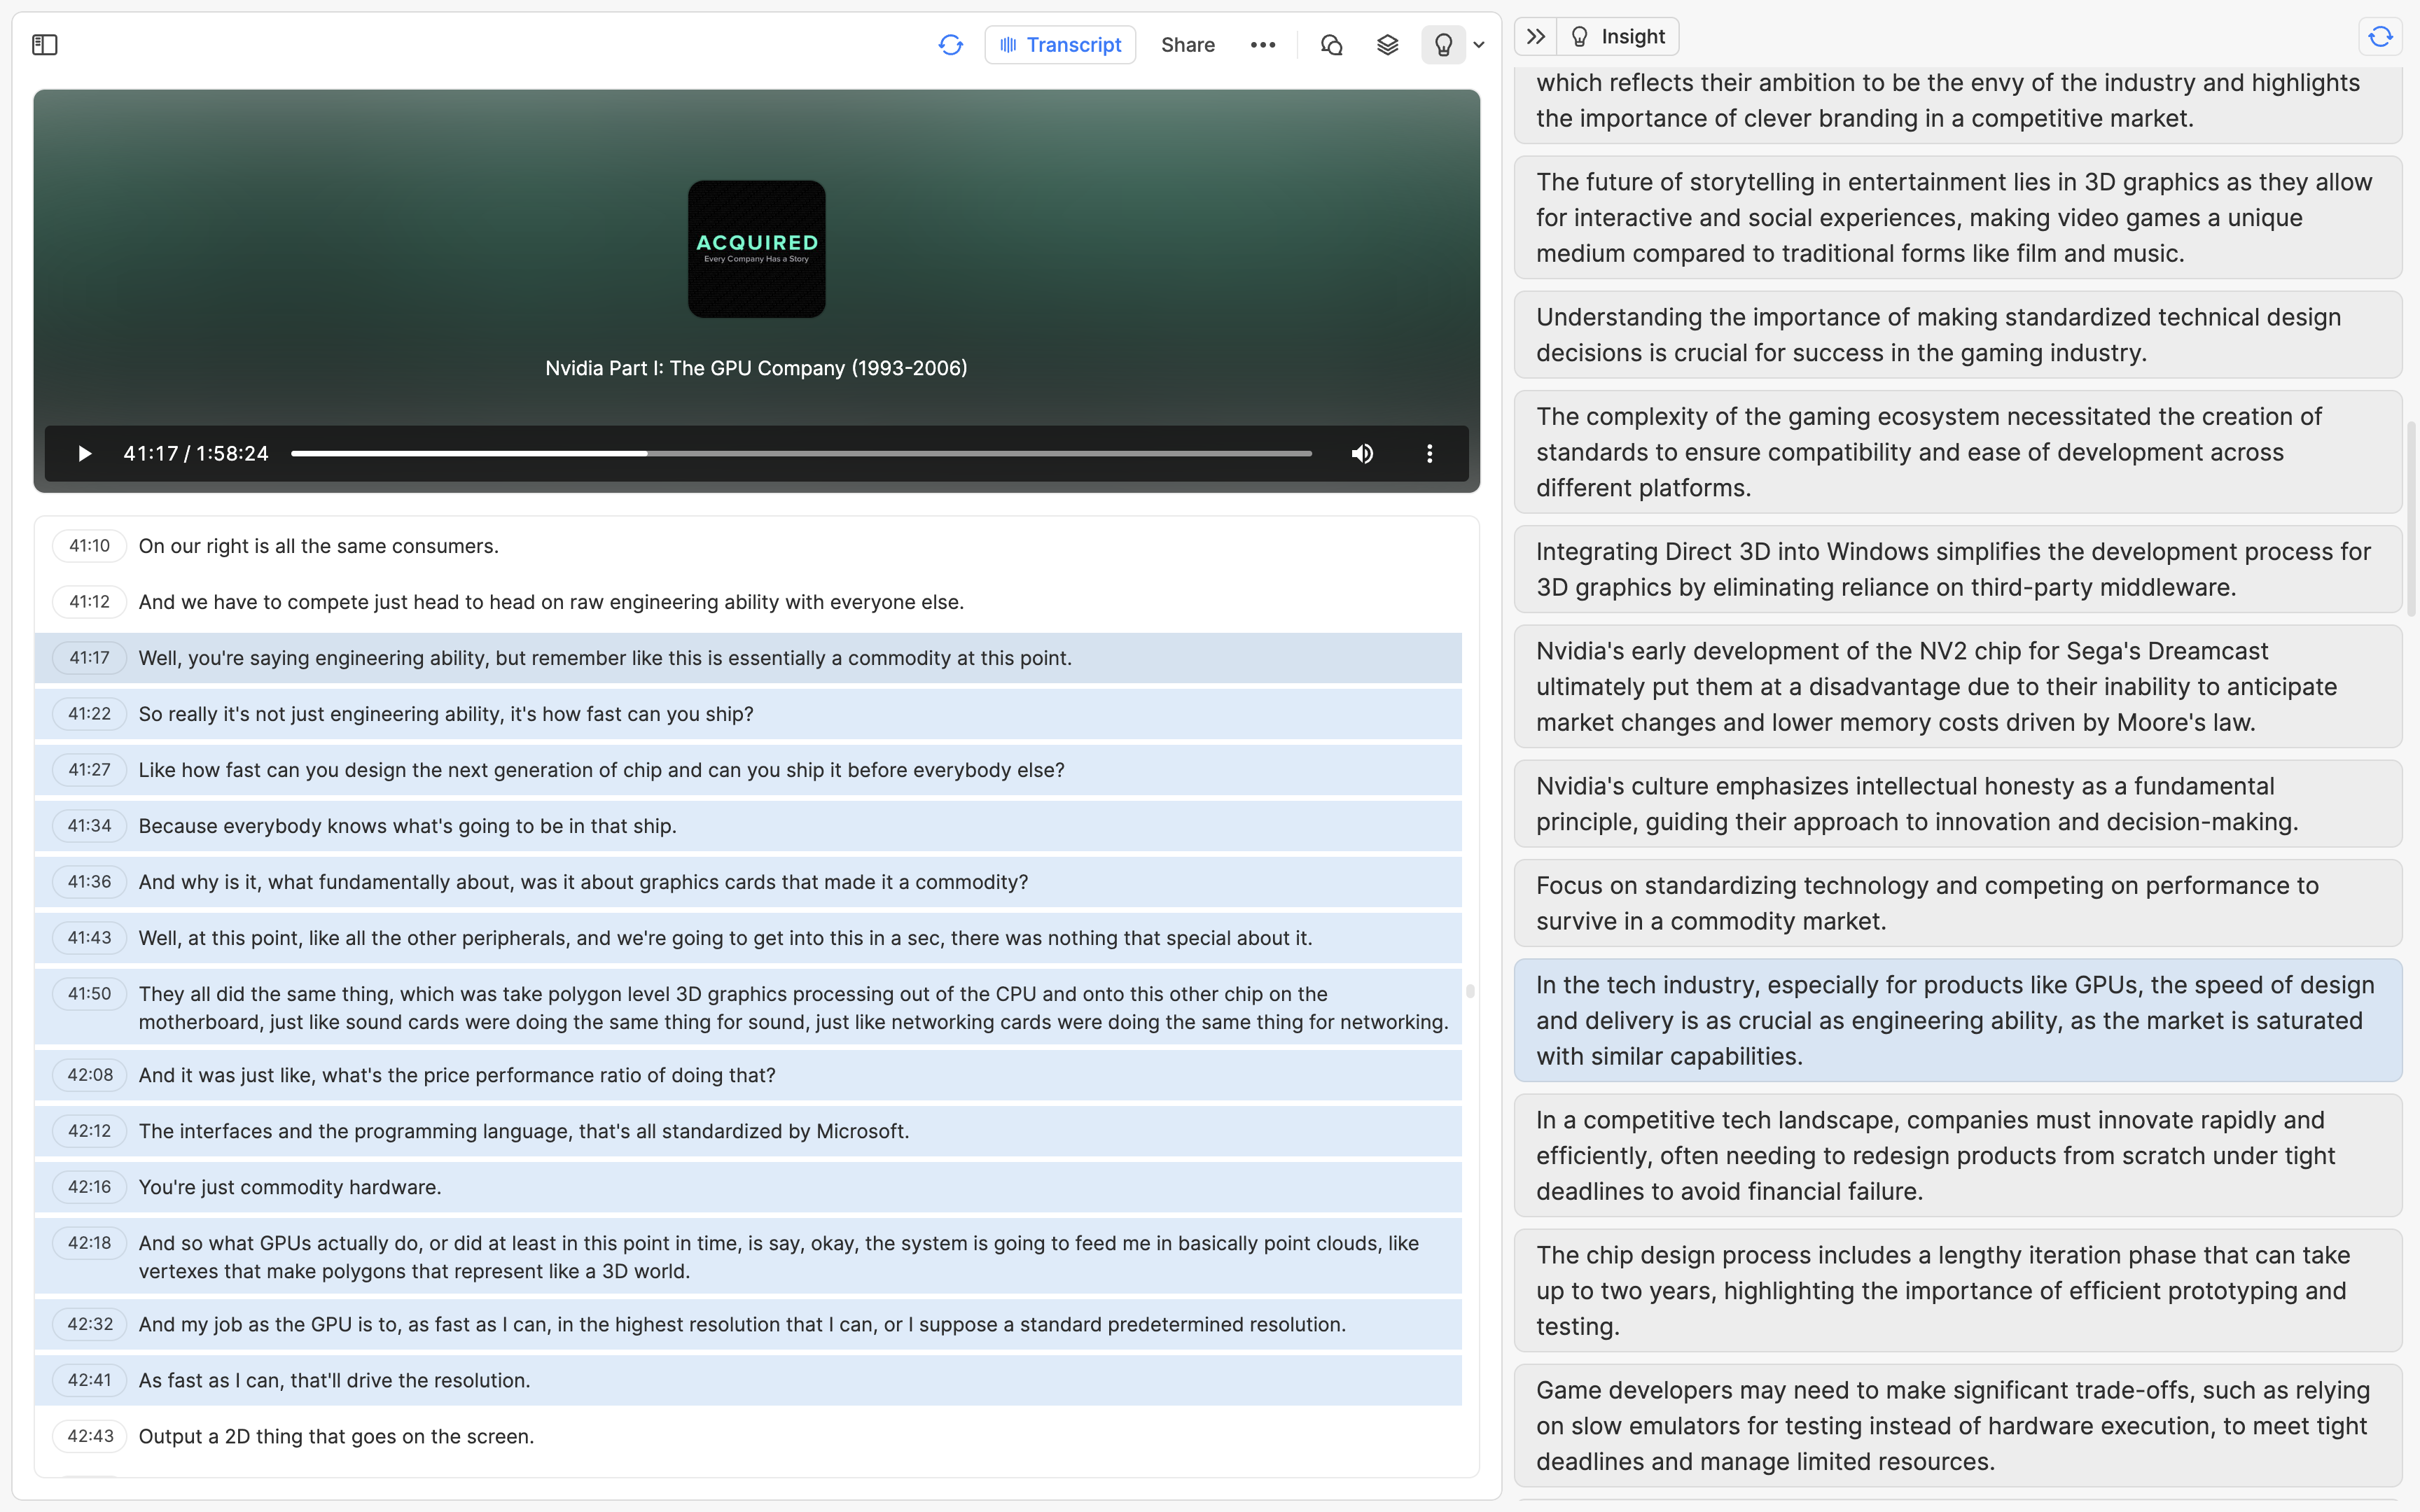Jump to timestamp 42:12
The width and height of the screenshot is (2420, 1512).
89,1131
